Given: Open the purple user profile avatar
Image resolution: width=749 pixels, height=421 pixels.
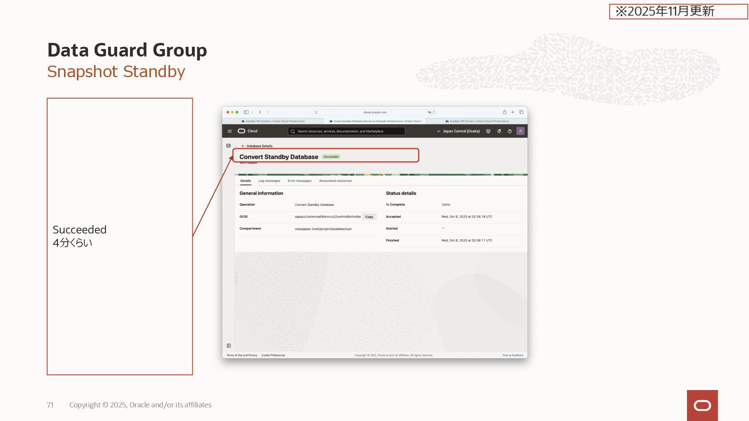Looking at the screenshot, I should (x=520, y=131).
